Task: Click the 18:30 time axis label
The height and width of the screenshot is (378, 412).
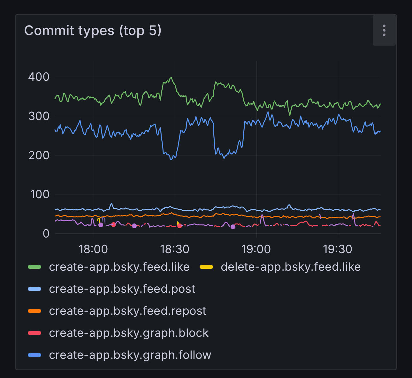Action: pos(175,249)
